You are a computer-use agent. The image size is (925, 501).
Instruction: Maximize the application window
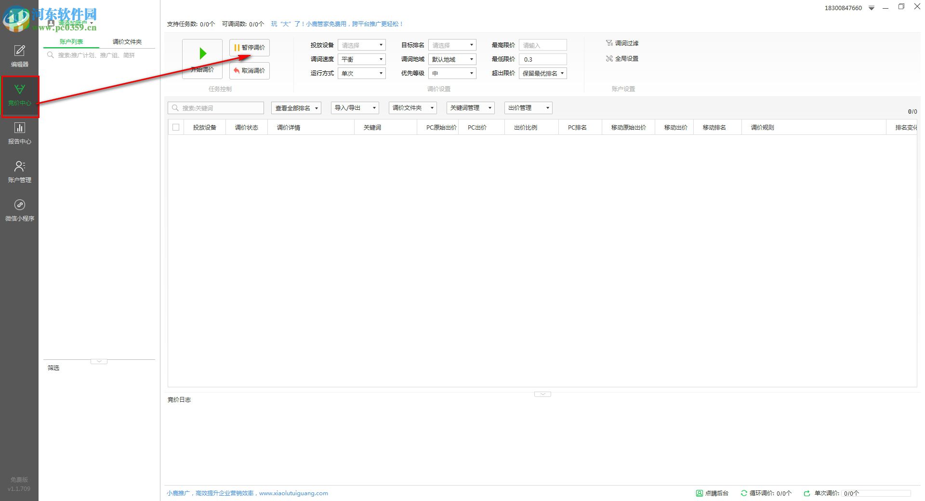[901, 7]
